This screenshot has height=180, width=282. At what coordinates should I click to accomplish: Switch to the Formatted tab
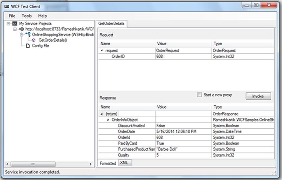click(108, 163)
